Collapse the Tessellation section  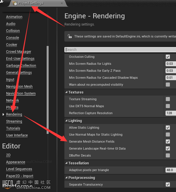[x=66, y=163]
